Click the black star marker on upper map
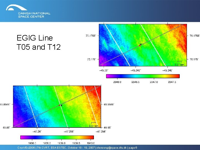 tap(141, 44)
